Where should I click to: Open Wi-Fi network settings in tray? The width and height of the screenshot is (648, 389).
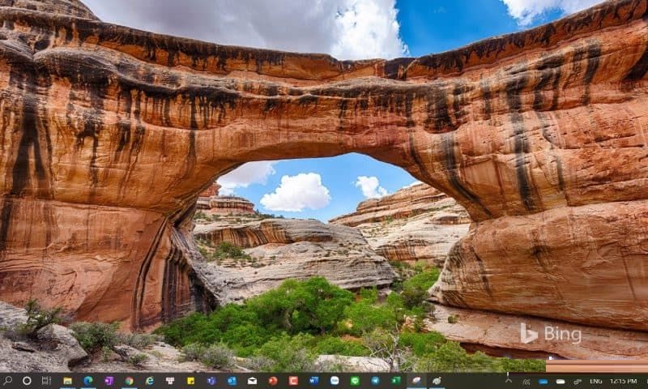coord(526,382)
